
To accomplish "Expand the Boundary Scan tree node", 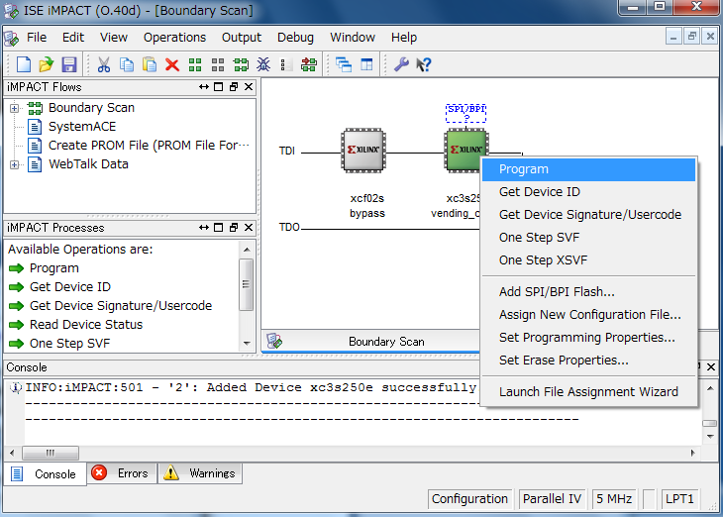I will pos(14,108).
